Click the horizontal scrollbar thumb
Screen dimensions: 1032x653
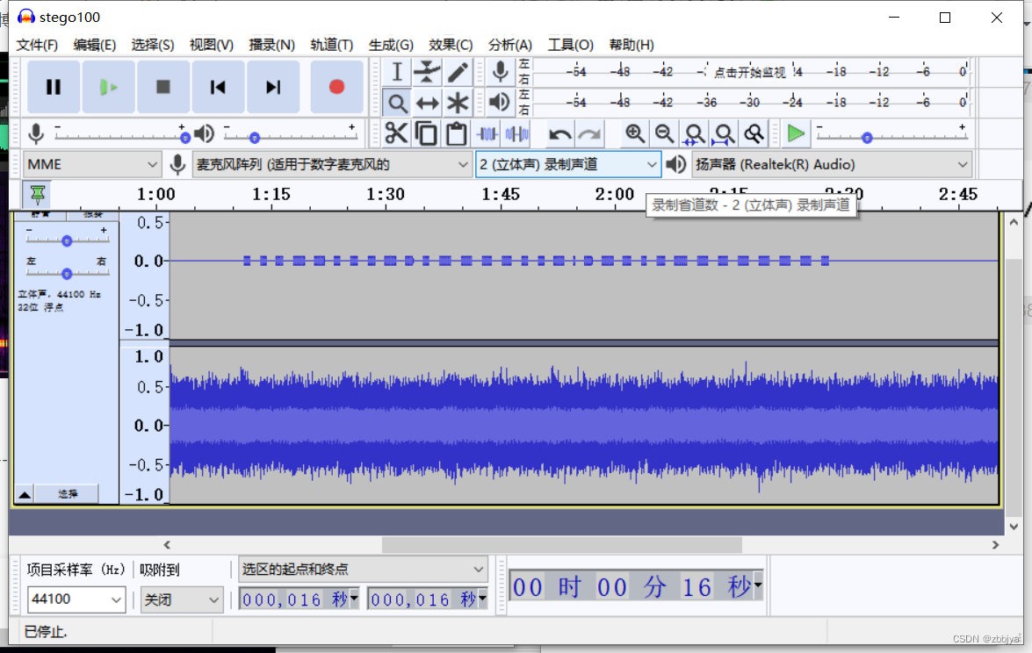pos(562,544)
